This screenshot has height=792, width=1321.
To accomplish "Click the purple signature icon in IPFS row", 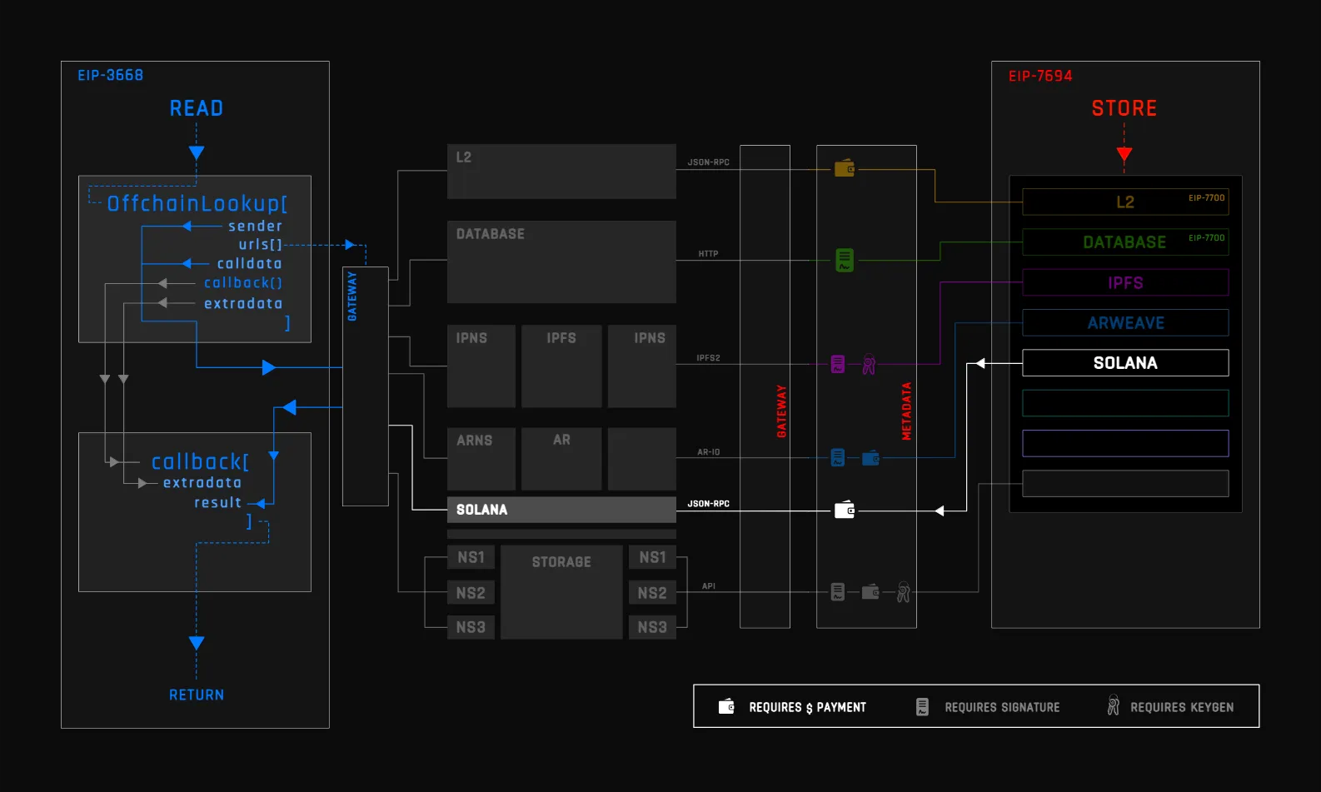I will point(838,364).
